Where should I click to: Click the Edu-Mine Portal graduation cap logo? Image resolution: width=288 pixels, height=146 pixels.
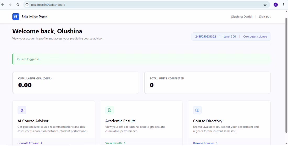[16, 16]
